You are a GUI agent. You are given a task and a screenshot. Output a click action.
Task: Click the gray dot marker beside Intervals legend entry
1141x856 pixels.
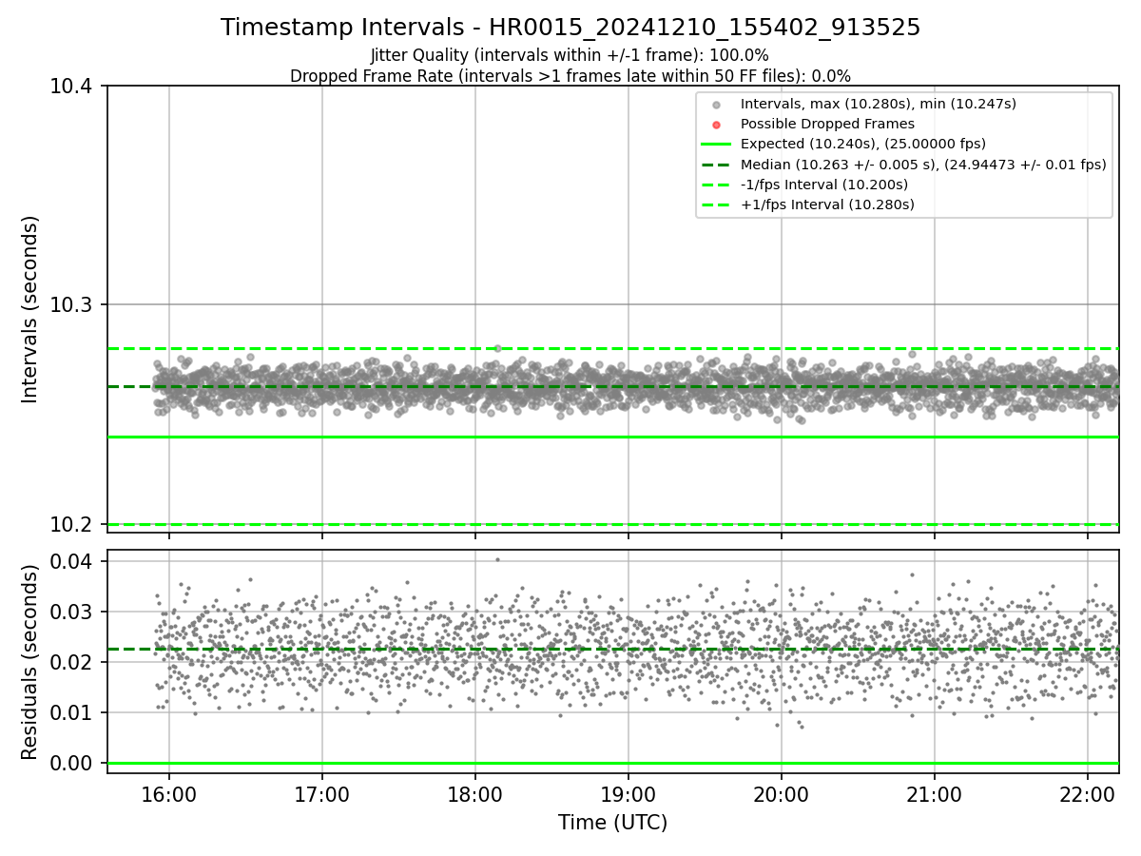[x=717, y=105]
